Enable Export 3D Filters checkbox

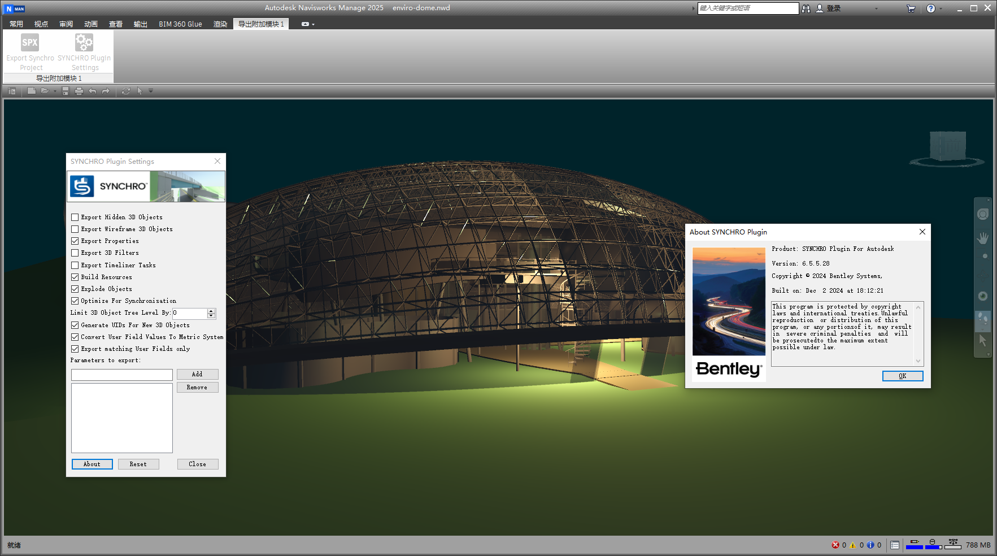point(75,253)
